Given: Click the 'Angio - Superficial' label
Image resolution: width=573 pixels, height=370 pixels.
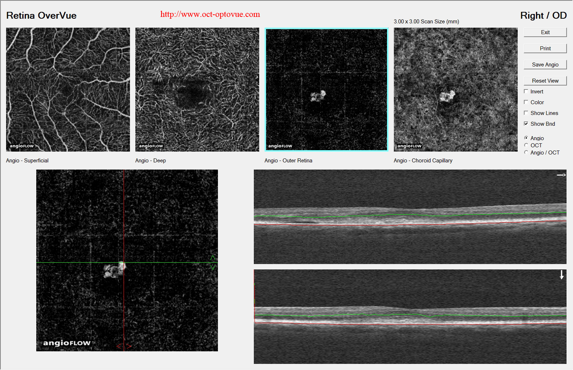Looking at the screenshot, I should pos(27,161).
